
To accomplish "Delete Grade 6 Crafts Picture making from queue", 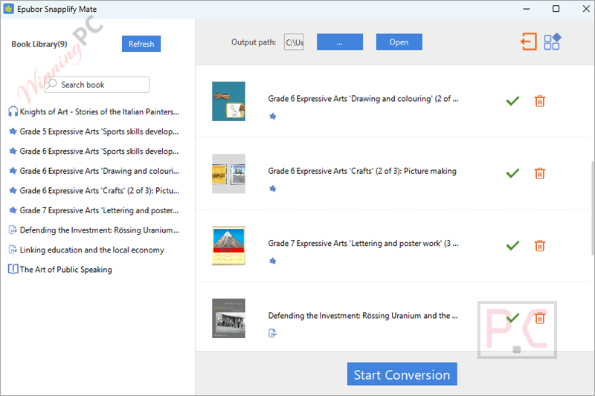I will click(540, 174).
